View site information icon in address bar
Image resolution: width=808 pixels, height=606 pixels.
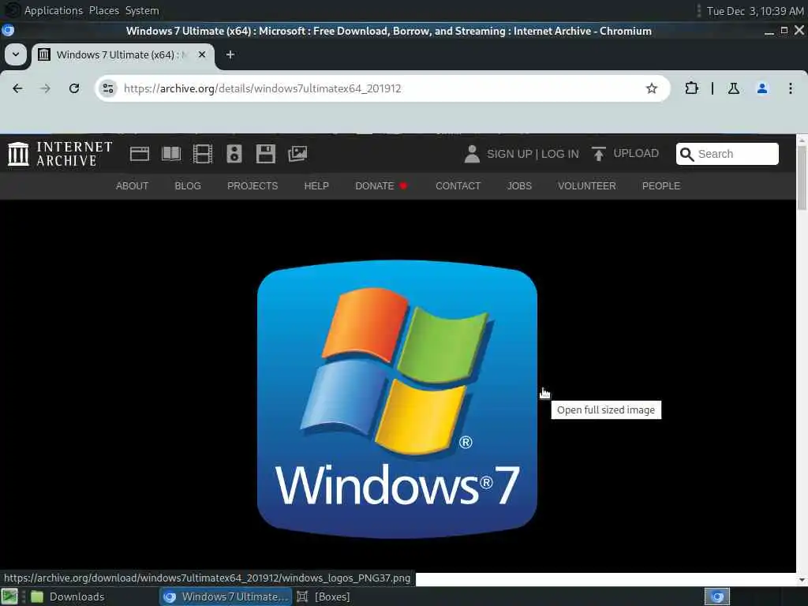108,88
